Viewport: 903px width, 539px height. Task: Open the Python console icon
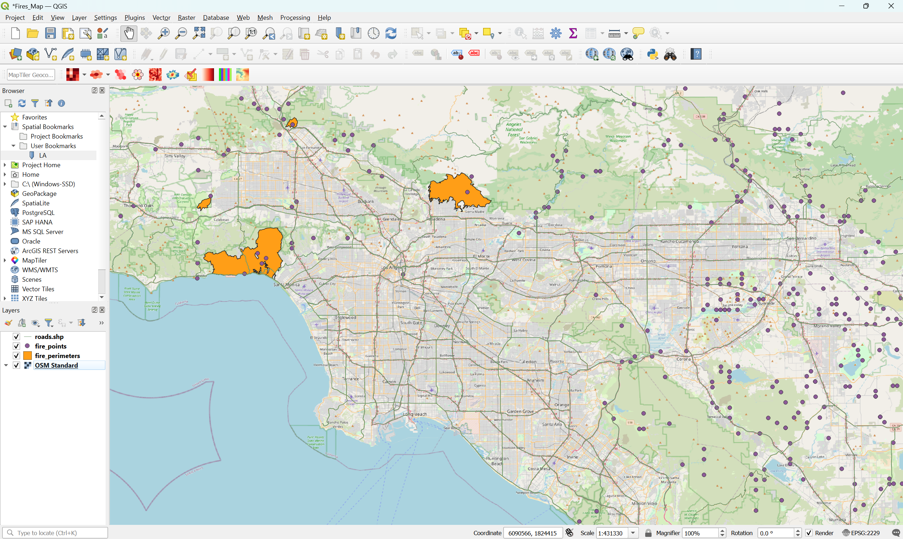(x=653, y=54)
